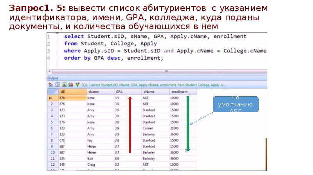Viewport: 313px width, 175px height.
Task: Click row header number 8
Action: click(53, 140)
